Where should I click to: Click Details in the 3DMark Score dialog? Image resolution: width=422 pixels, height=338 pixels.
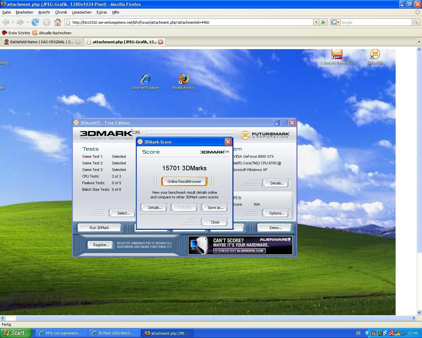[155, 208]
